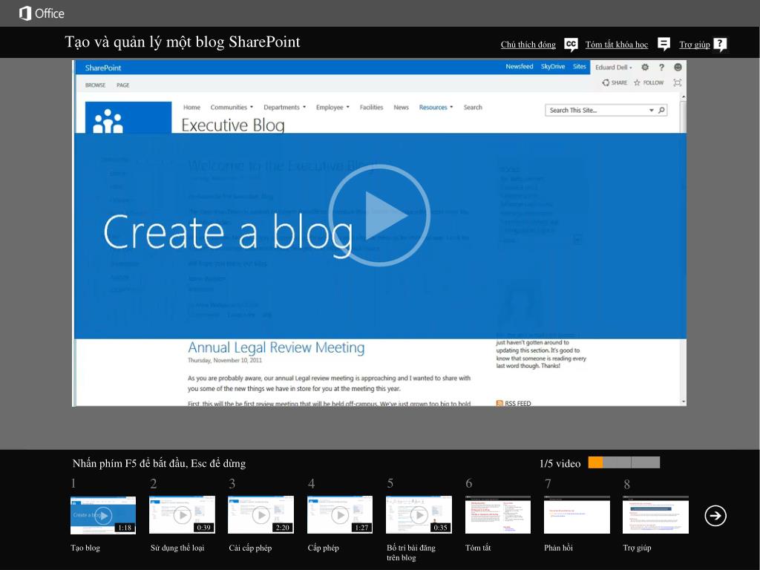Viewport: 760px width, 570px height.
Task: Open Tóm tắt khóa học link
Action: pyautogui.click(x=617, y=45)
